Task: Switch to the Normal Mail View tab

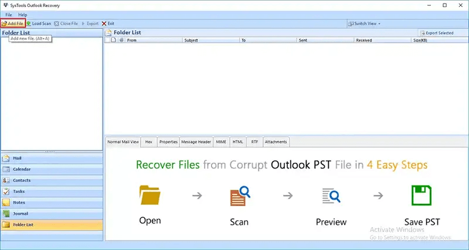Action: point(123,142)
